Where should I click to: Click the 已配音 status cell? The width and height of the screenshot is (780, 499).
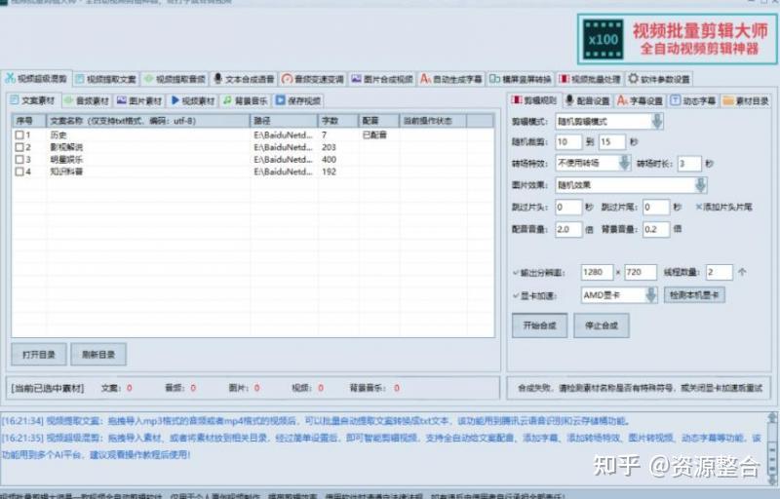pos(374,134)
